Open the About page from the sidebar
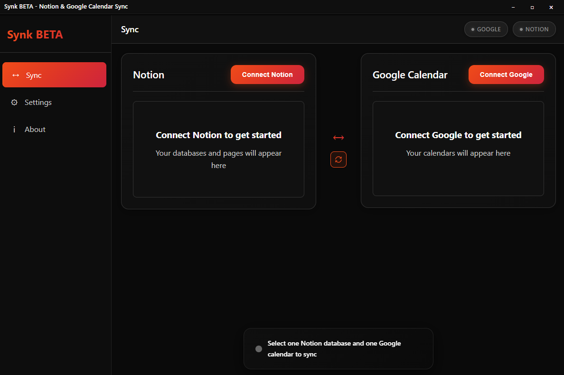Screen dimensions: 564x375 (35, 129)
